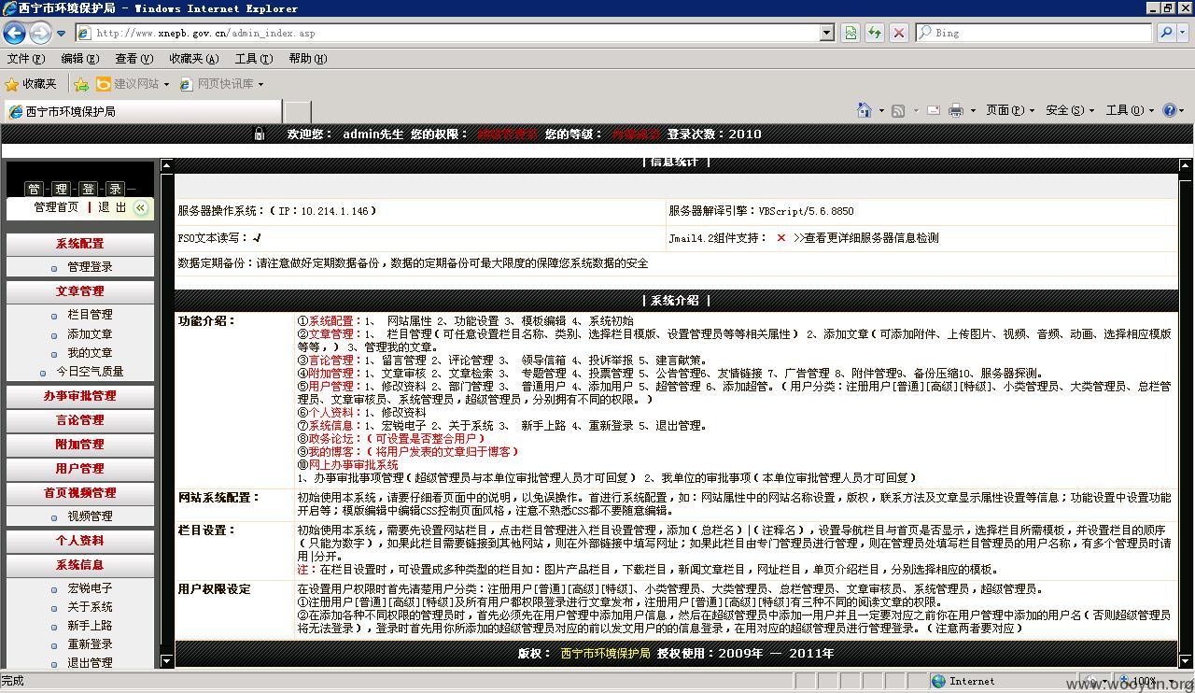Viewport: 1195px width, 693px height.
Task: Open a new blank tab
Action: (x=297, y=112)
